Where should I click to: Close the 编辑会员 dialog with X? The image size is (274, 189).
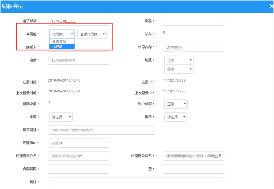point(271,6)
